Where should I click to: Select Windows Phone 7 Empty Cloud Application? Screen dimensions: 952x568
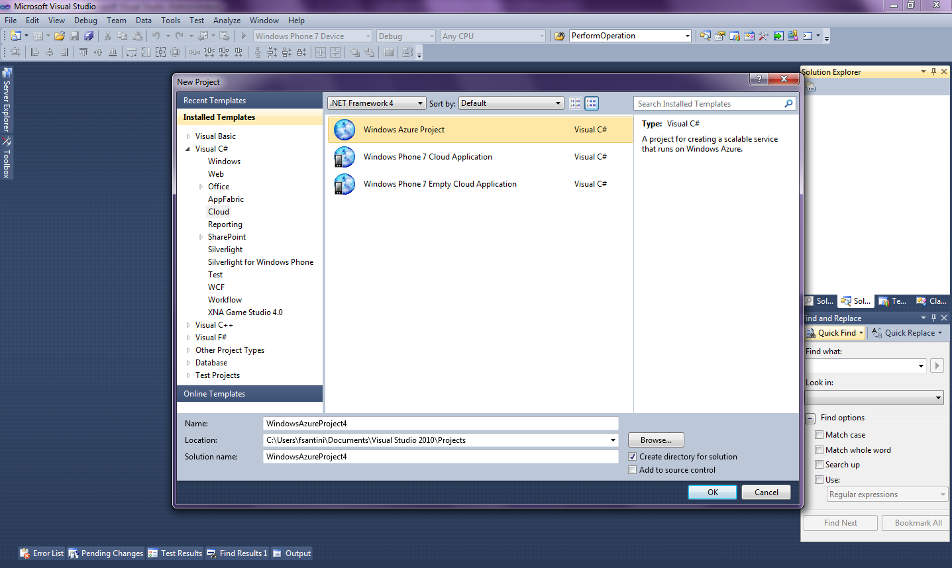pos(480,184)
